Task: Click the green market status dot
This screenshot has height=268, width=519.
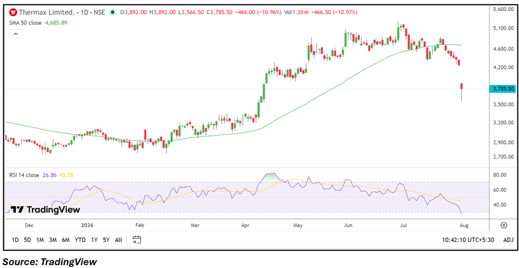Action: (113, 12)
